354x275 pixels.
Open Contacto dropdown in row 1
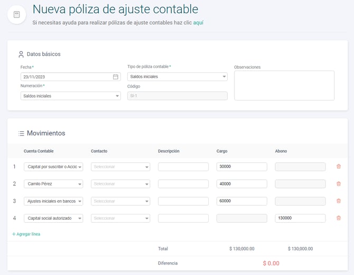(120, 167)
